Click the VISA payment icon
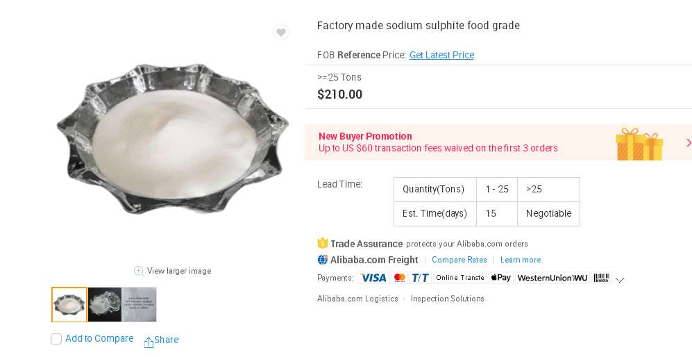The height and width of the screenshot is (357, 692). point(373,278)
